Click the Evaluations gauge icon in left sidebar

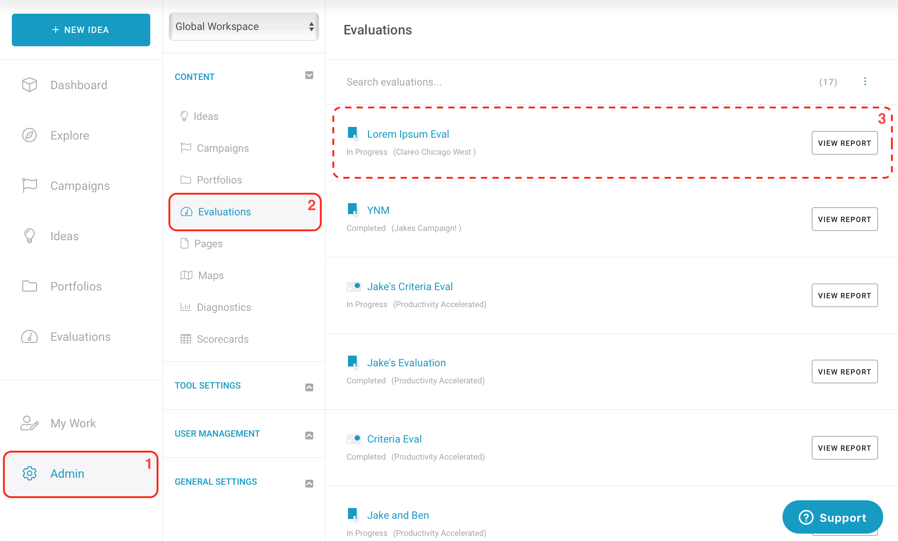pyautogui.click(x=30, y=336)
